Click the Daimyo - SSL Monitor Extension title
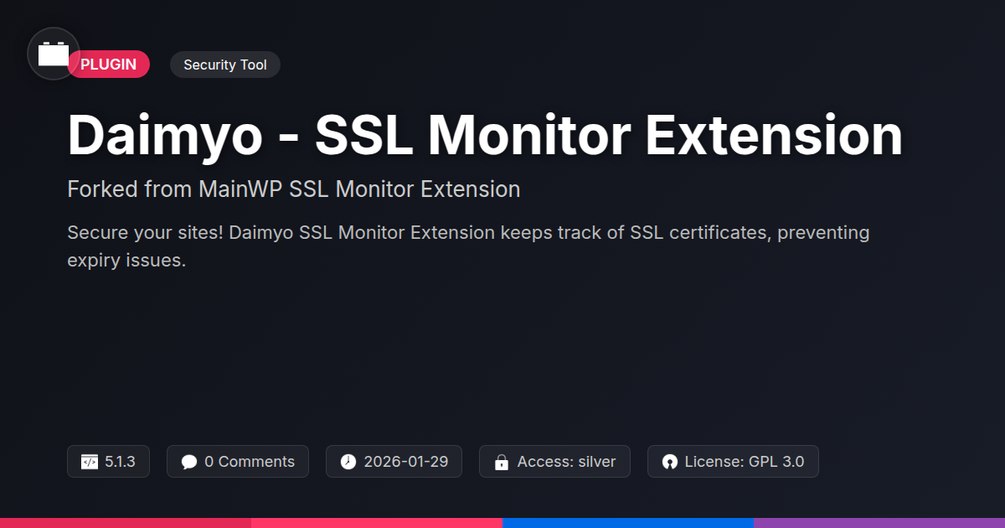Image resolution: width=1005 pixels, height=528 pixels. point(485,135)
